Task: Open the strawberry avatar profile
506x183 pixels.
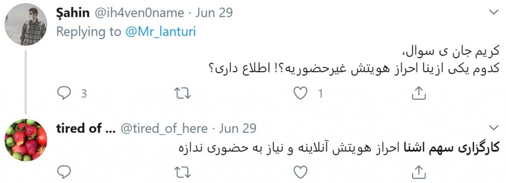Action: [26, 140]
